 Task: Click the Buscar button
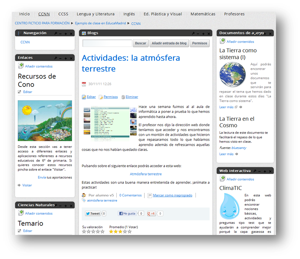tap(140, 43)
